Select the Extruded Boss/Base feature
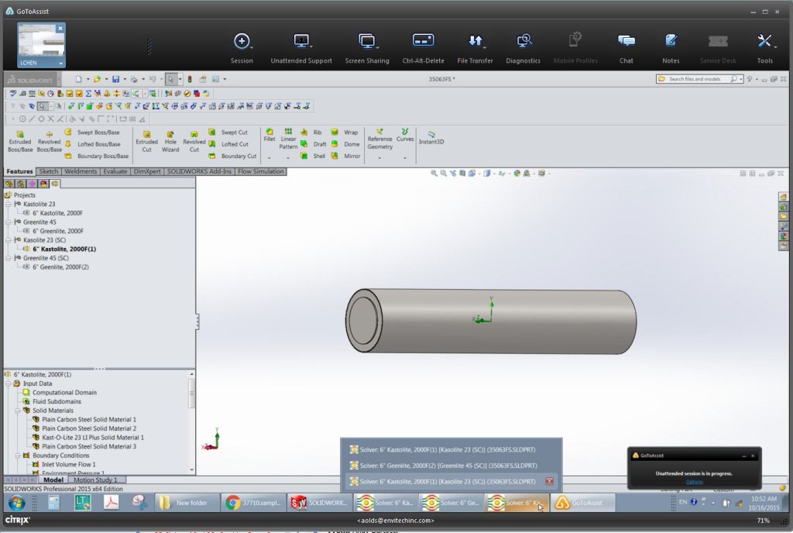Screen dimensions: 793x533 (20, 142)
